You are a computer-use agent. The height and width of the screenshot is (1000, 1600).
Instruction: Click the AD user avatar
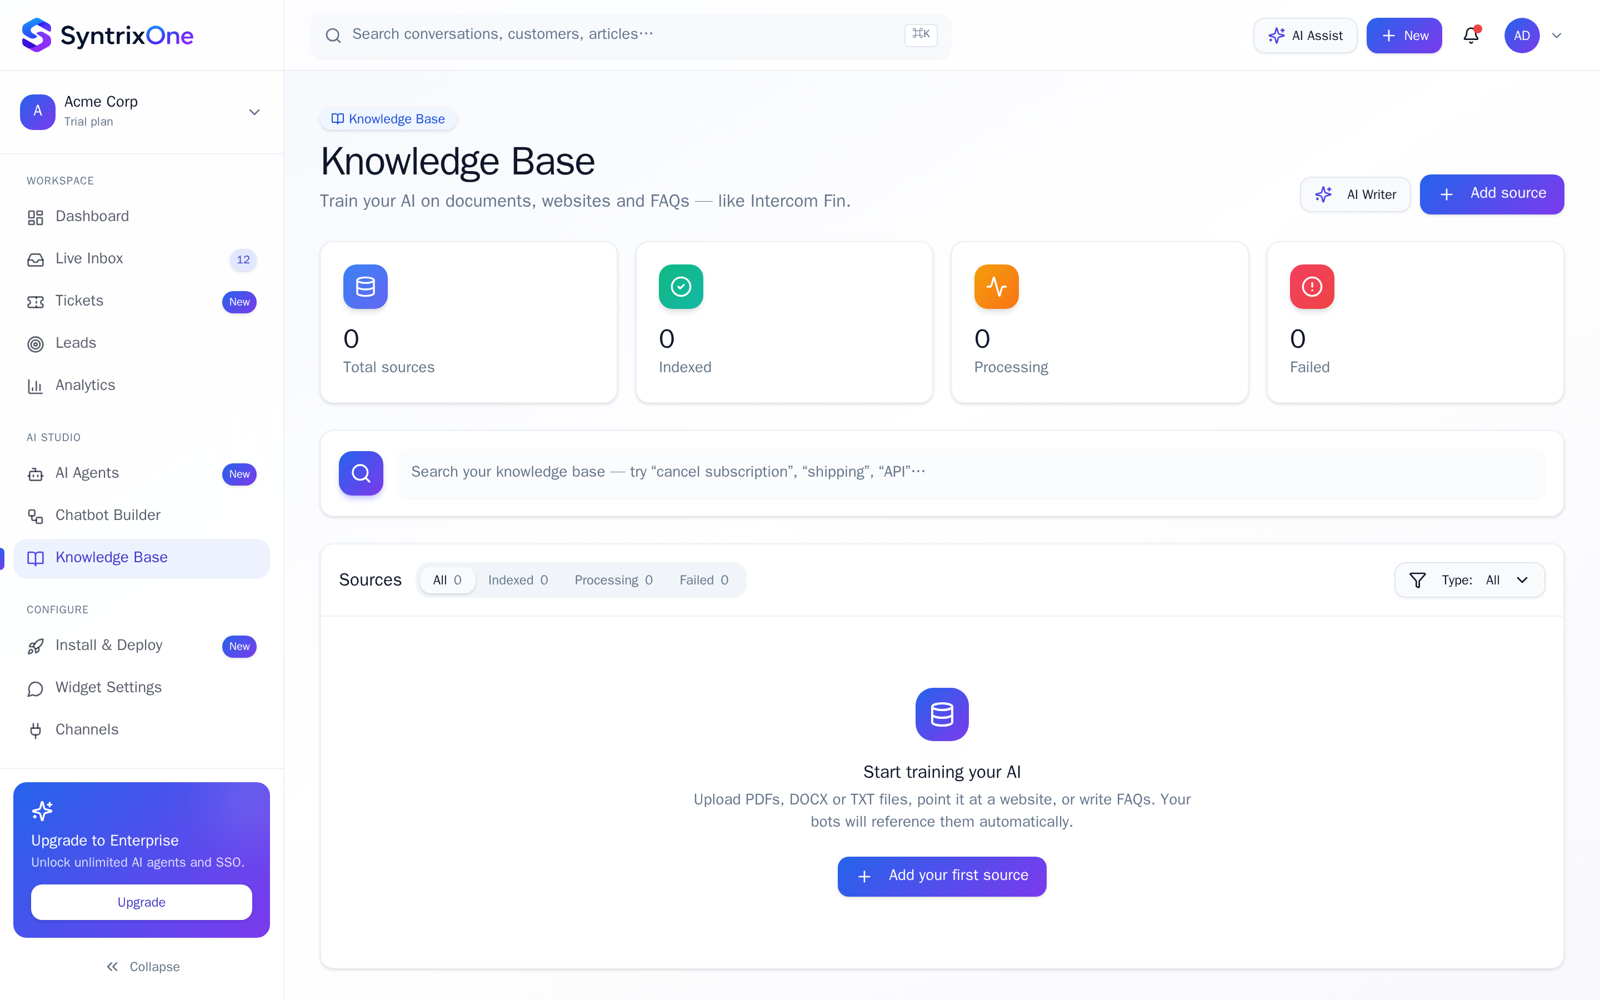(x=1521, y=36)
